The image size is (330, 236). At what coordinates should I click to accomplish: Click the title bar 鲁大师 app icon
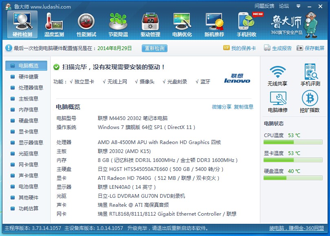(8, 7)
